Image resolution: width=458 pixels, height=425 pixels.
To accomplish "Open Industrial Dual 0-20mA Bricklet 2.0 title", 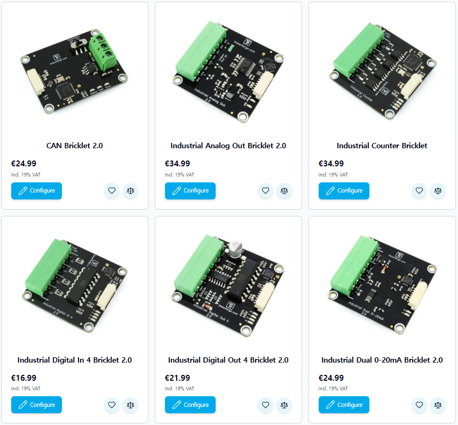I will (382, 360).
